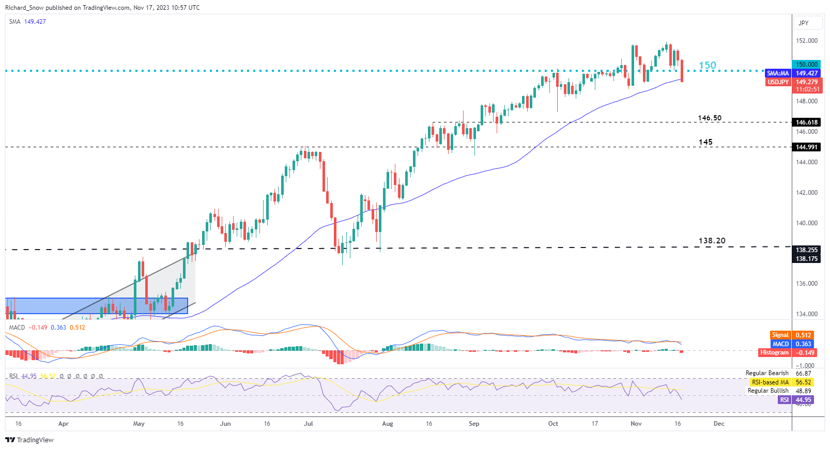Click the 138.255 black price label
Image resolution: width=830 pixels, height=449 pixels.
pyautogui.click(x=807, y=250)
